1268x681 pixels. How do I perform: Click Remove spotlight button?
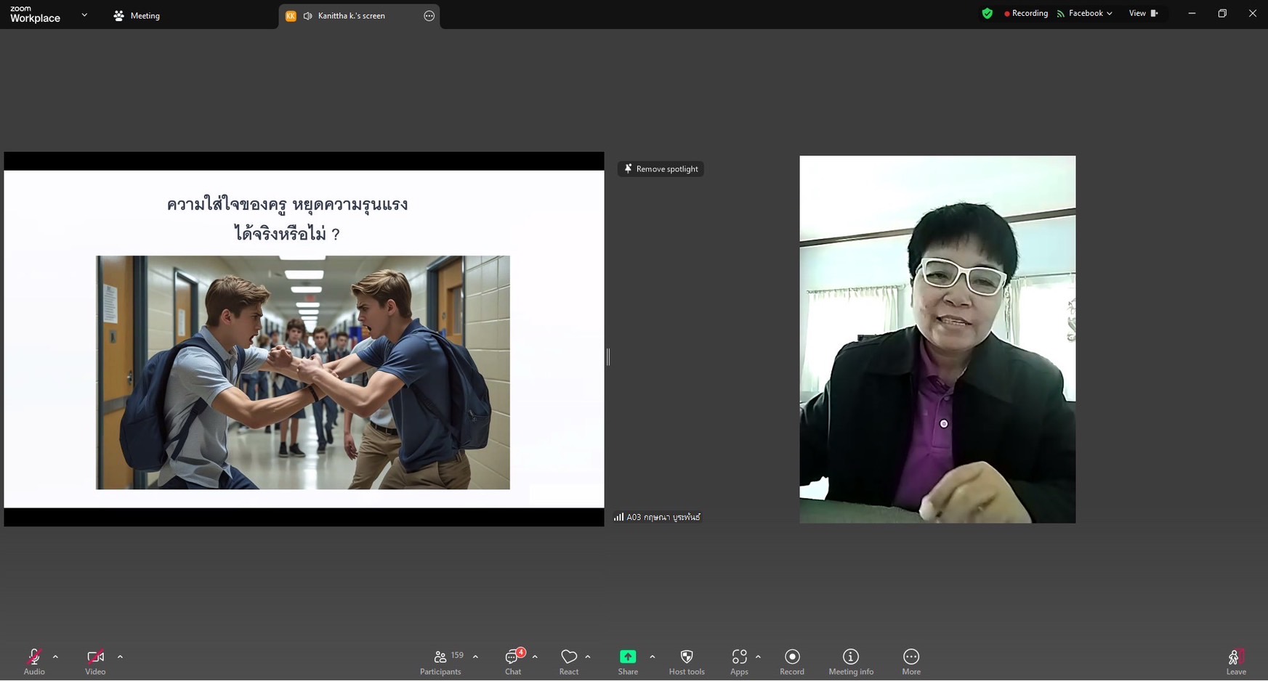pyautogui.click(x=661, y=169)
